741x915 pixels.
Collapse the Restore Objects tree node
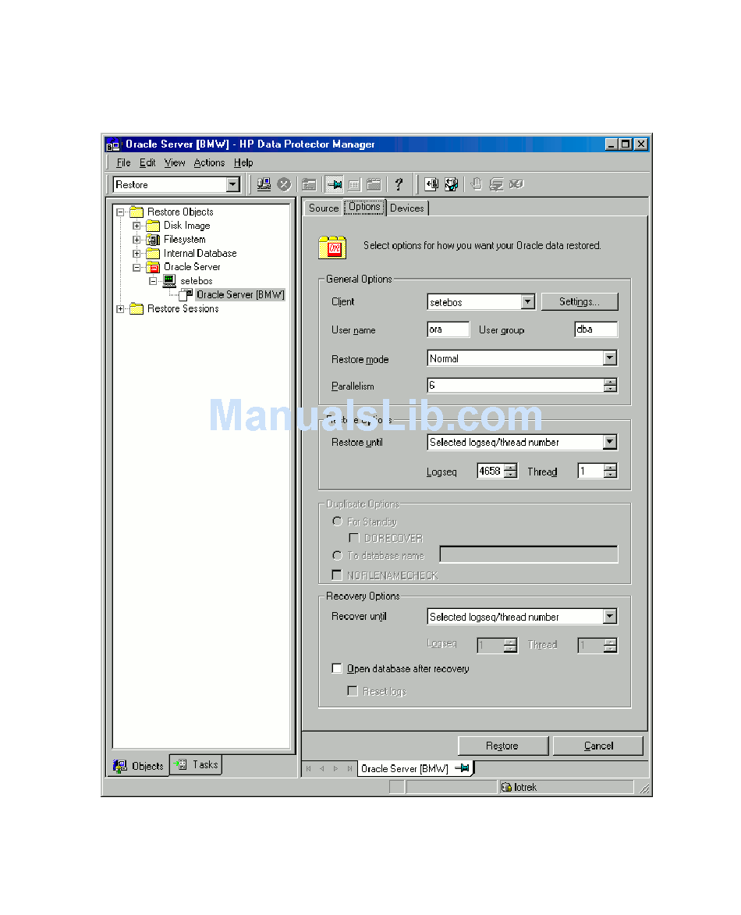(x=120, y=212)
